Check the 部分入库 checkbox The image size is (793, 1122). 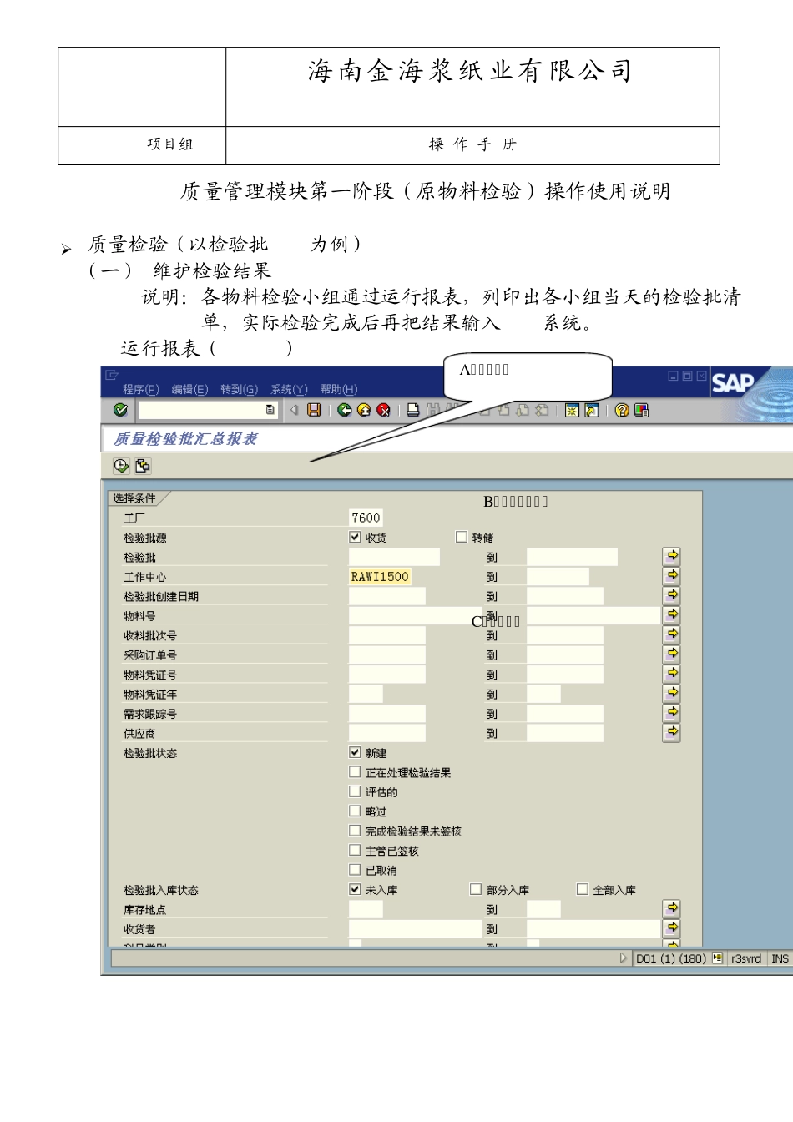click(476, 889)
